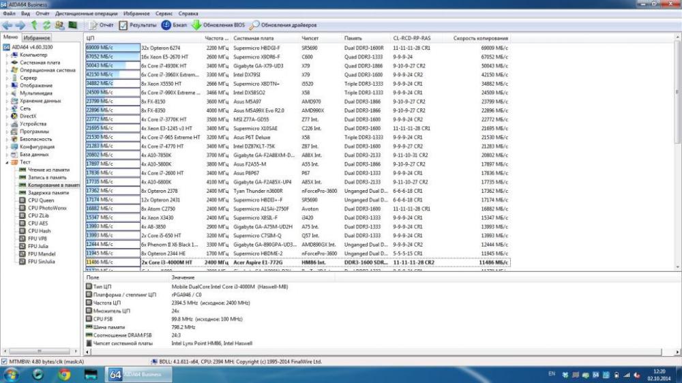Open the Справка menu
Image resolution: width=682 pixels, height=383 pixels.
click(x=188, y=14)
